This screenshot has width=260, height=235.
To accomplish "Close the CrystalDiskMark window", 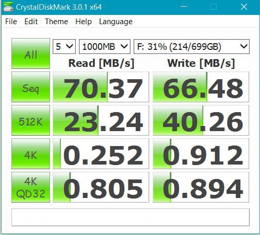I will pyautogui.click(x=244, y=7).
